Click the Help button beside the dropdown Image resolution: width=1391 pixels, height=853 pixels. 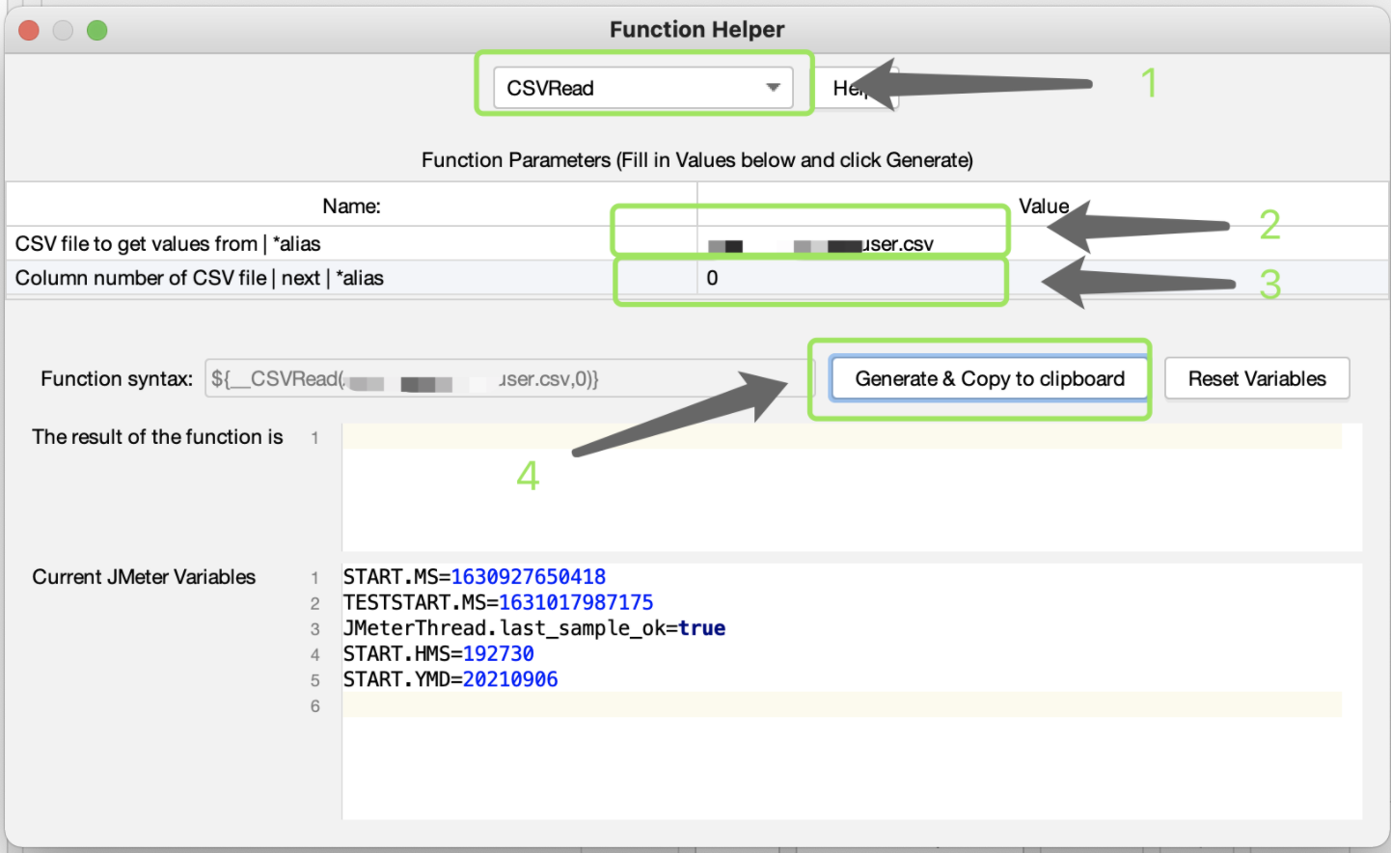857,88
